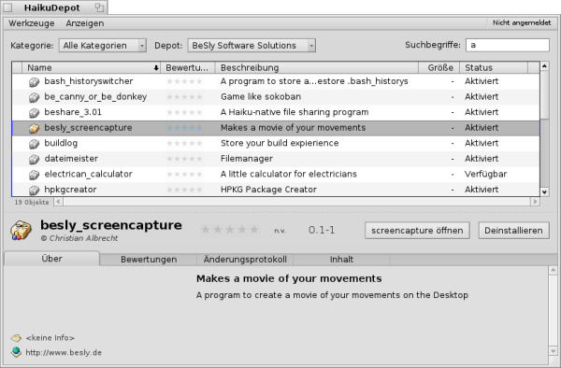
Task: Select the hpkgcreator row name
Action: click(x=70, y=190)
